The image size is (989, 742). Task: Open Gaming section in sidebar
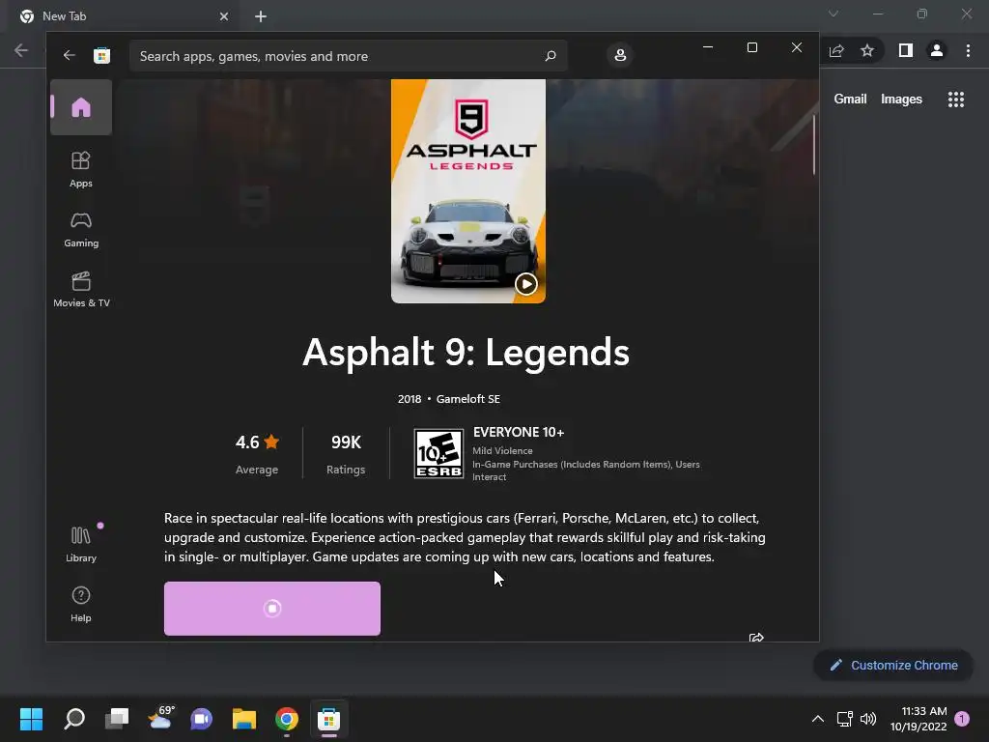coord(81,230)
